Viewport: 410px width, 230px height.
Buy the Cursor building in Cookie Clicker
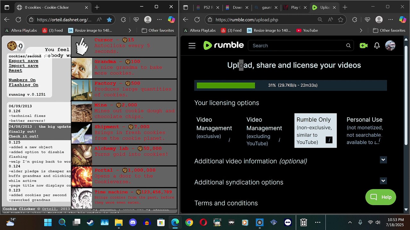(124, 46)
